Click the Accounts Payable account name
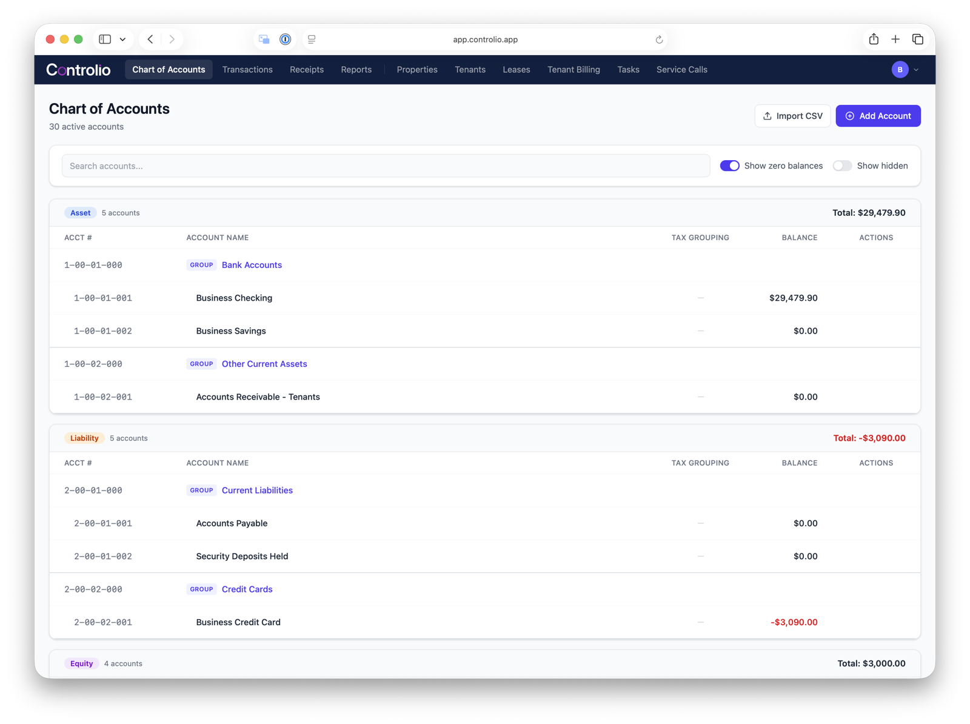Screen dimensions: 970x724 point(232,523)
